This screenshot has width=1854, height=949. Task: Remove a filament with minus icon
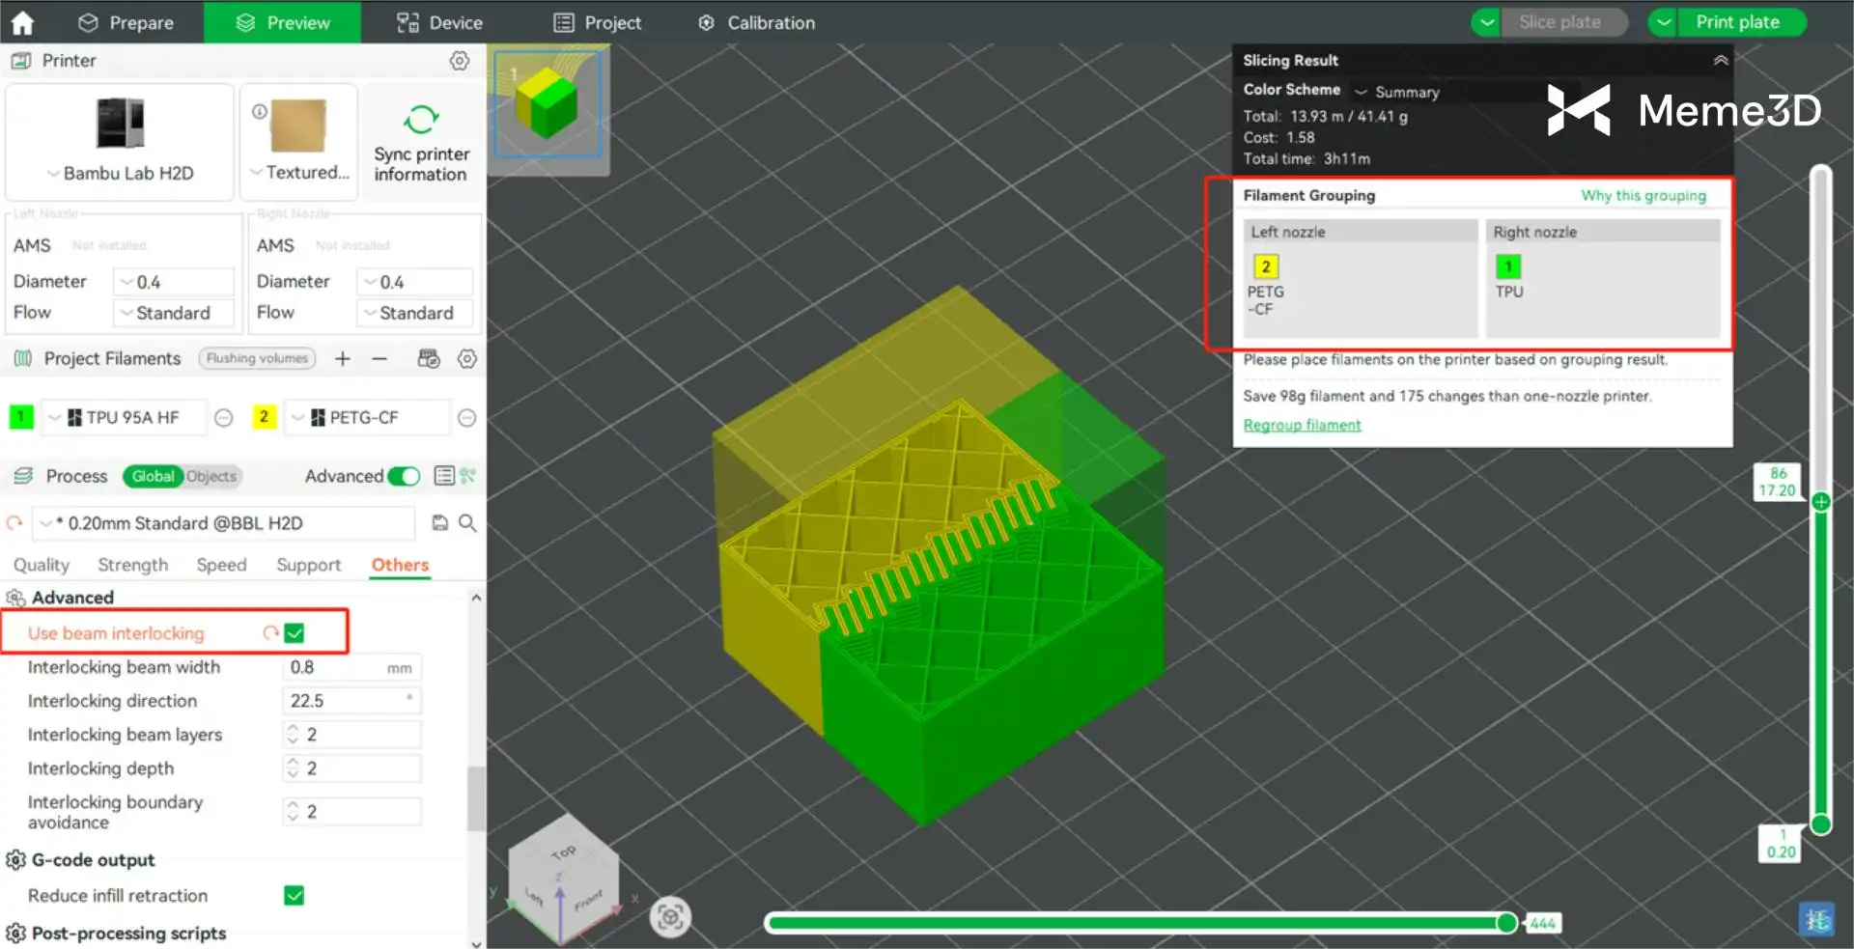click(x=379, y=359)
